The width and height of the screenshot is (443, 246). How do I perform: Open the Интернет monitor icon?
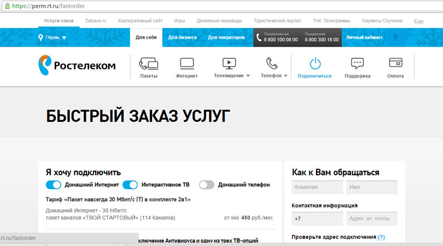187,63
